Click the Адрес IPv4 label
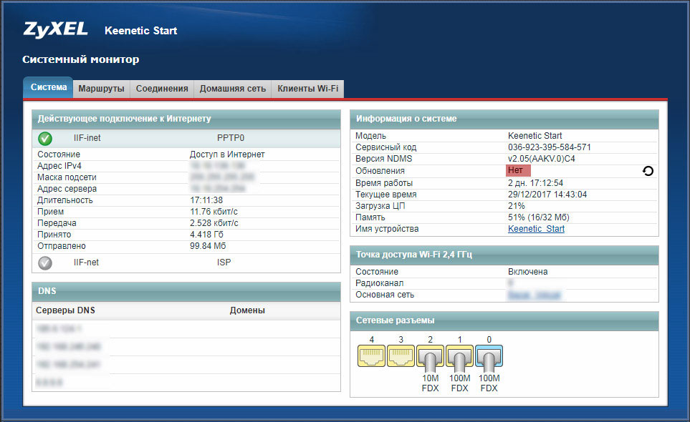The width and height of the screenshot is (690, 422). coord(59,166)
